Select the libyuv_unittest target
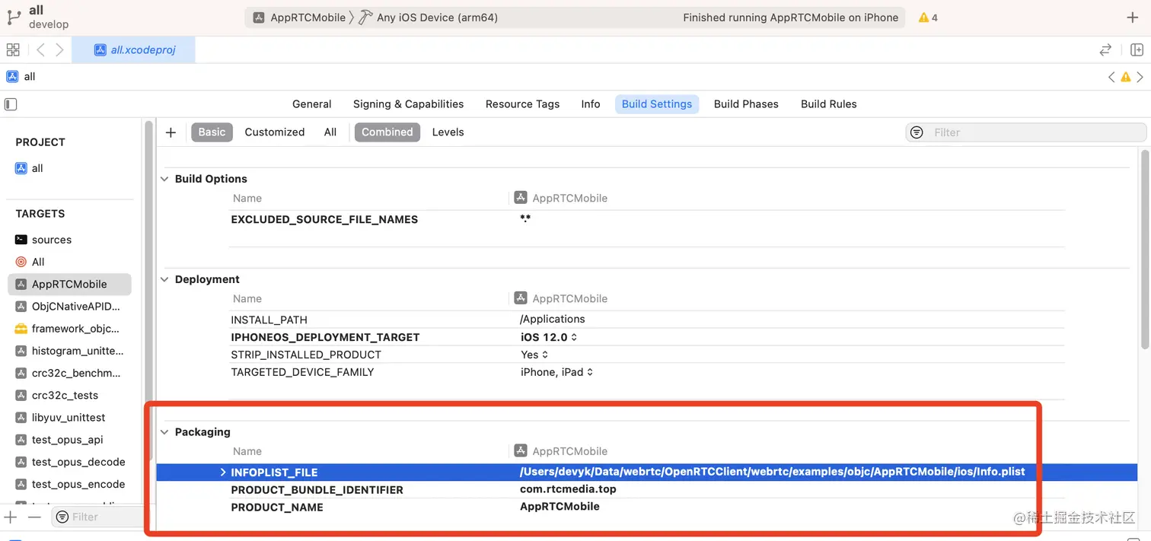The width and height of the screenshot is (1151, 541). tap(70, 418)
